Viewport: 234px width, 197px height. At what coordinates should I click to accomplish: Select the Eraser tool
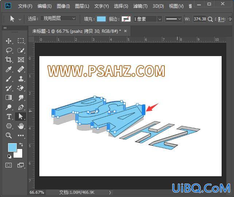click(x=21, y=88)
